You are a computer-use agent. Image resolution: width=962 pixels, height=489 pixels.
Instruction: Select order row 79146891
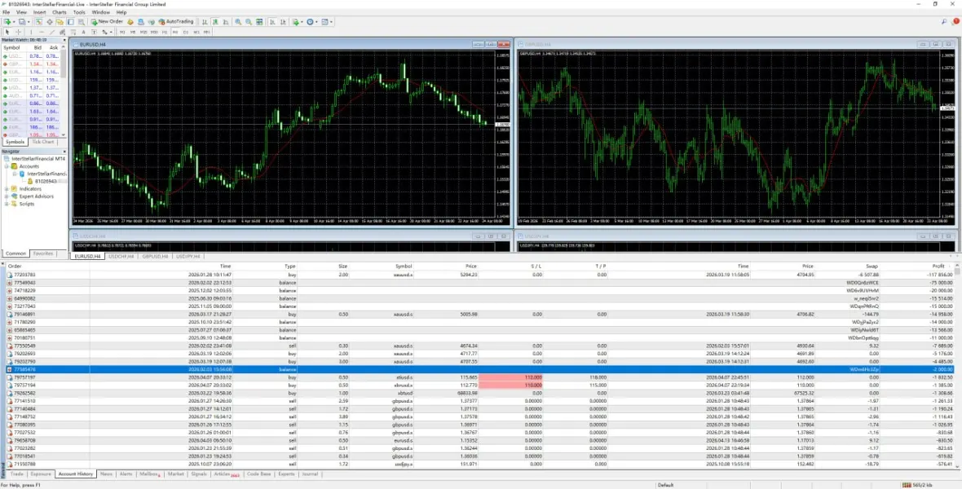click(479, 314)
